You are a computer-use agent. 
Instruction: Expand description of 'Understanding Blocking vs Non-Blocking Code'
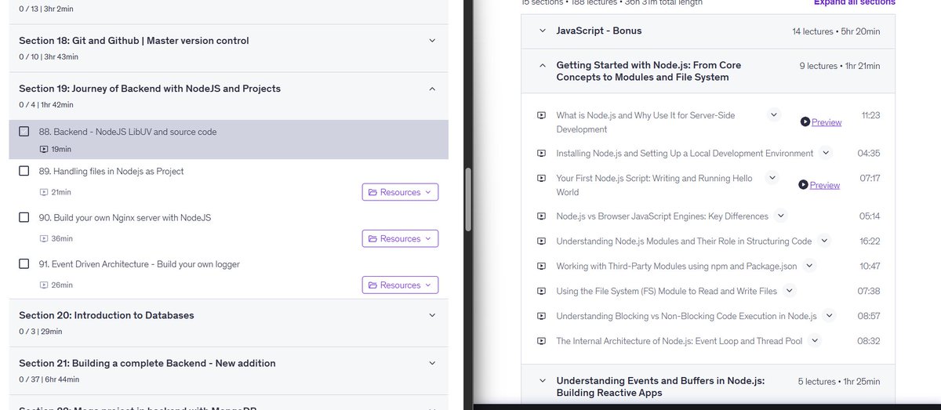[829, 315]
